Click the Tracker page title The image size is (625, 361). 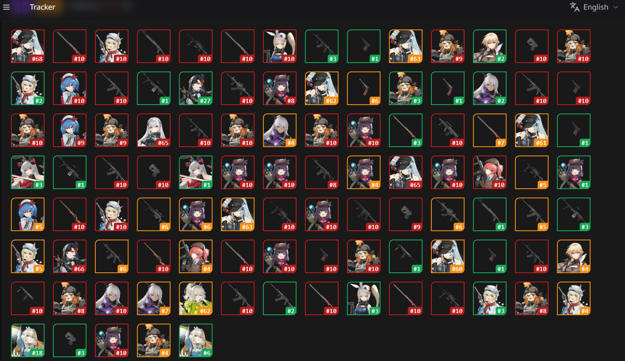point(42,7)
